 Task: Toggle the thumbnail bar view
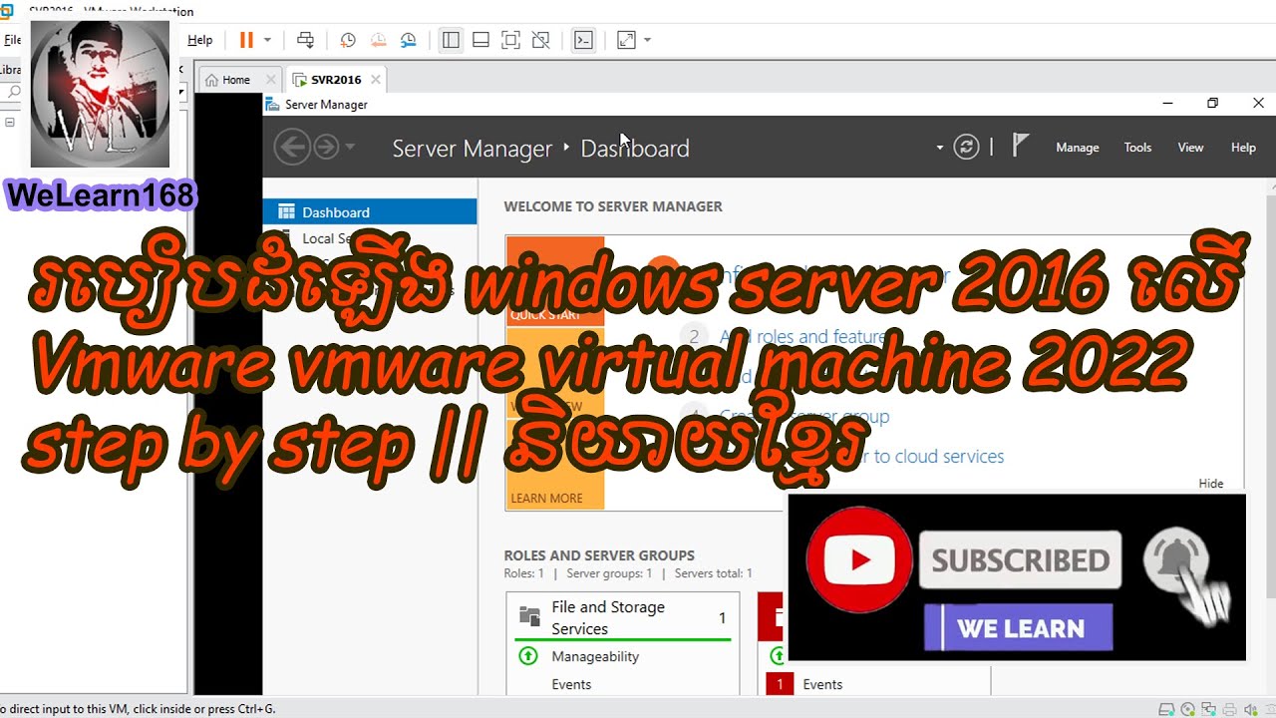pos(480,40)
